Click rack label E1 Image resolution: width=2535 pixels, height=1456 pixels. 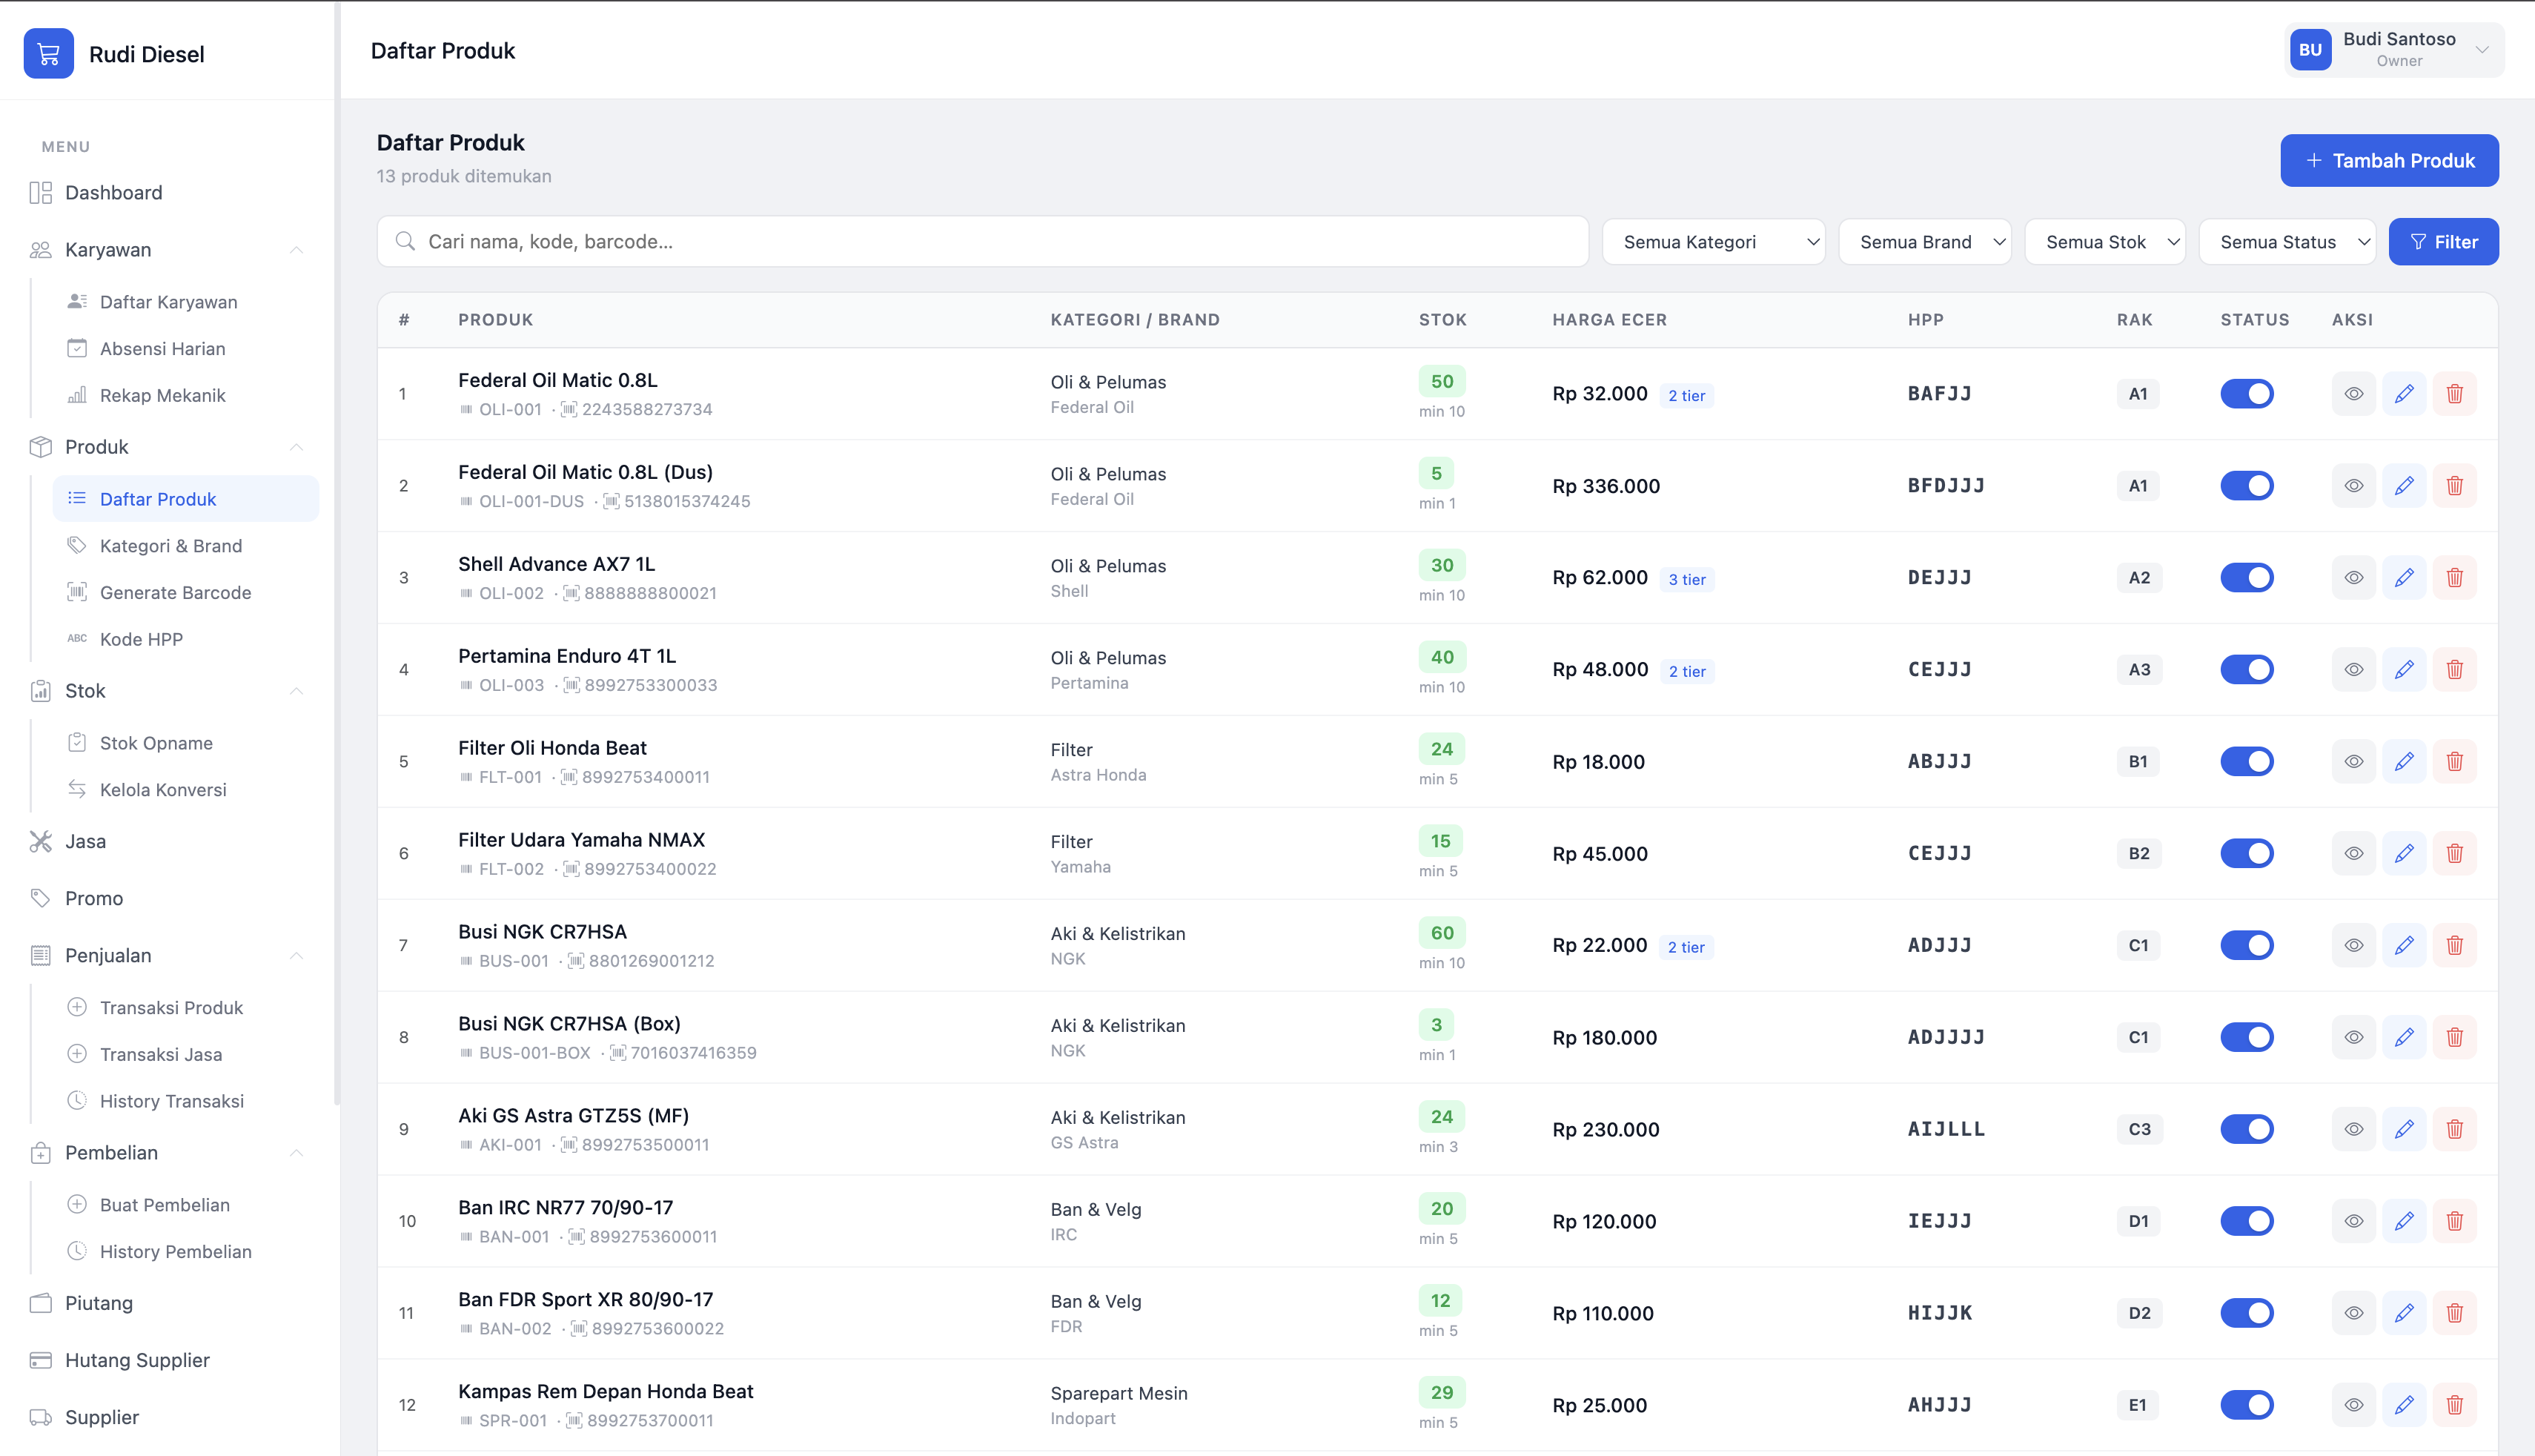coord(2137,1406)
